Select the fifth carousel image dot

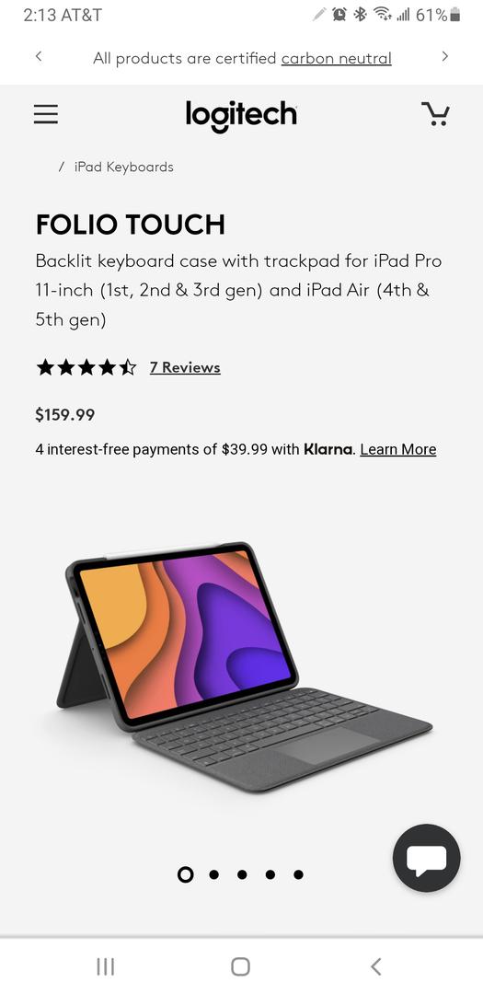(x=299, y=874)
